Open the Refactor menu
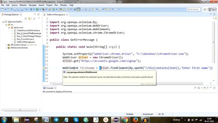Viewport: 218px width, 123px height. coord(23,5)
